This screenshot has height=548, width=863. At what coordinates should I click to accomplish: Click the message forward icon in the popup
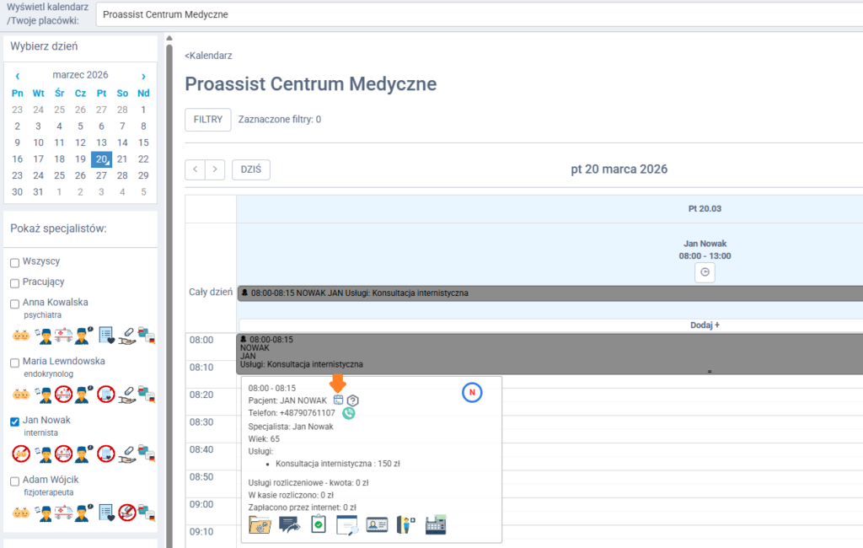[x=290, y=524]
